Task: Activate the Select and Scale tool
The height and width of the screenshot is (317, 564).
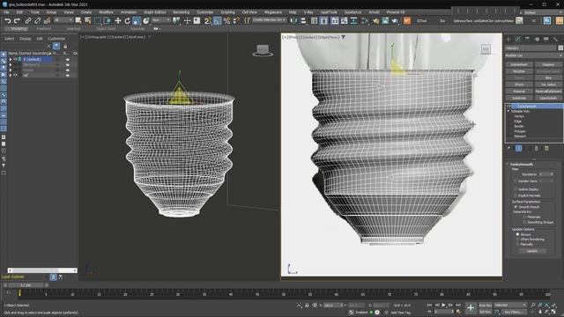Action: 137,21
